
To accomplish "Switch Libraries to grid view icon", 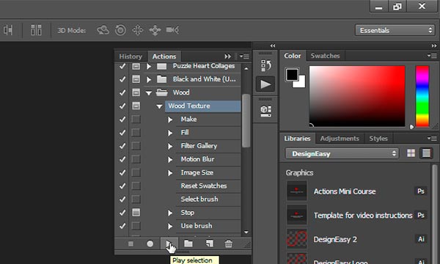I will tap(411, 153).
